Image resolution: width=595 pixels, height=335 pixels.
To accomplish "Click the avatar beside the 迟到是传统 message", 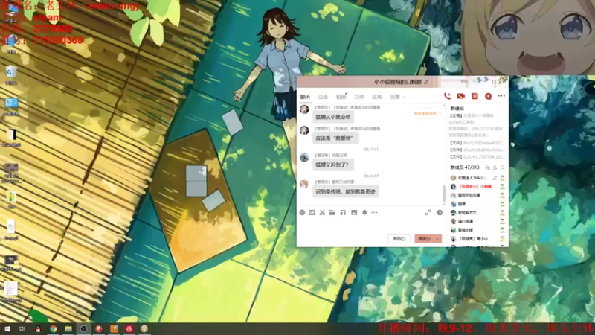I will 304,184.
